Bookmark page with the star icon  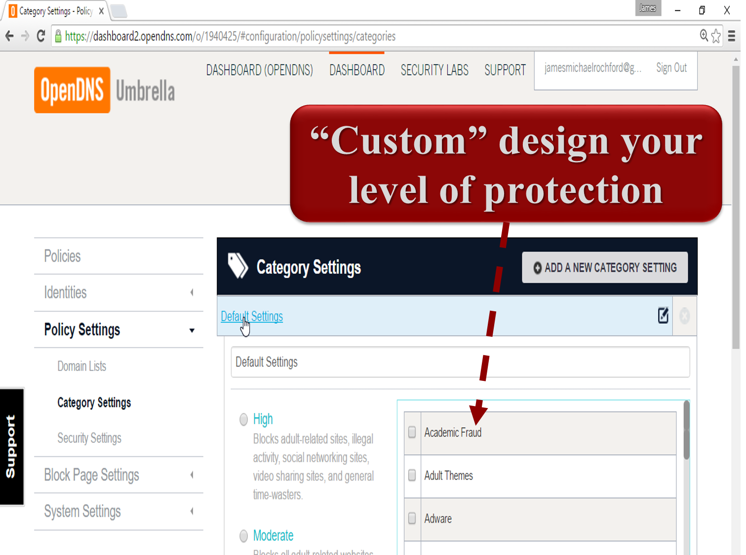(x=716, y=36)
